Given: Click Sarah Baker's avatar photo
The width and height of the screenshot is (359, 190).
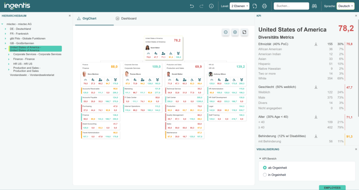Looking at the screenshot, I should [148, 48].
